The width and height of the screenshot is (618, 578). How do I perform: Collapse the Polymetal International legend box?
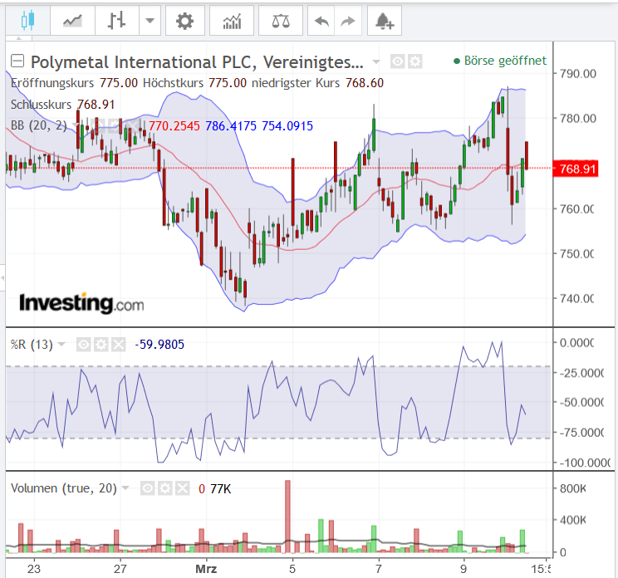point(17,61)
